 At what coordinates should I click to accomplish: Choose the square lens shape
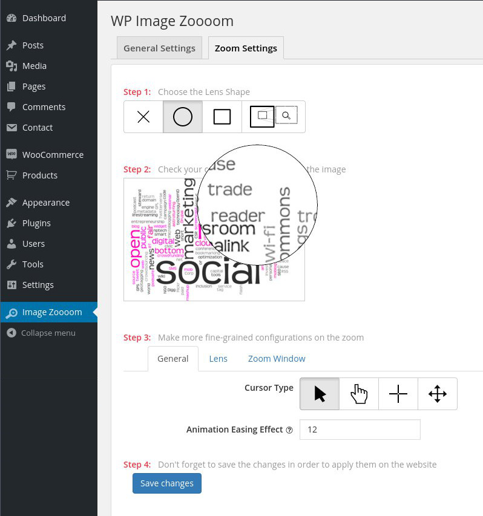(x=222, y=117)
